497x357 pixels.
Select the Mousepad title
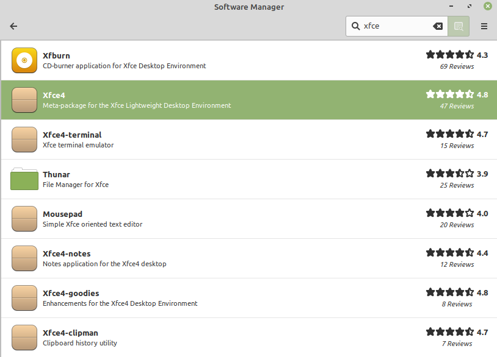tap(62, 214)
